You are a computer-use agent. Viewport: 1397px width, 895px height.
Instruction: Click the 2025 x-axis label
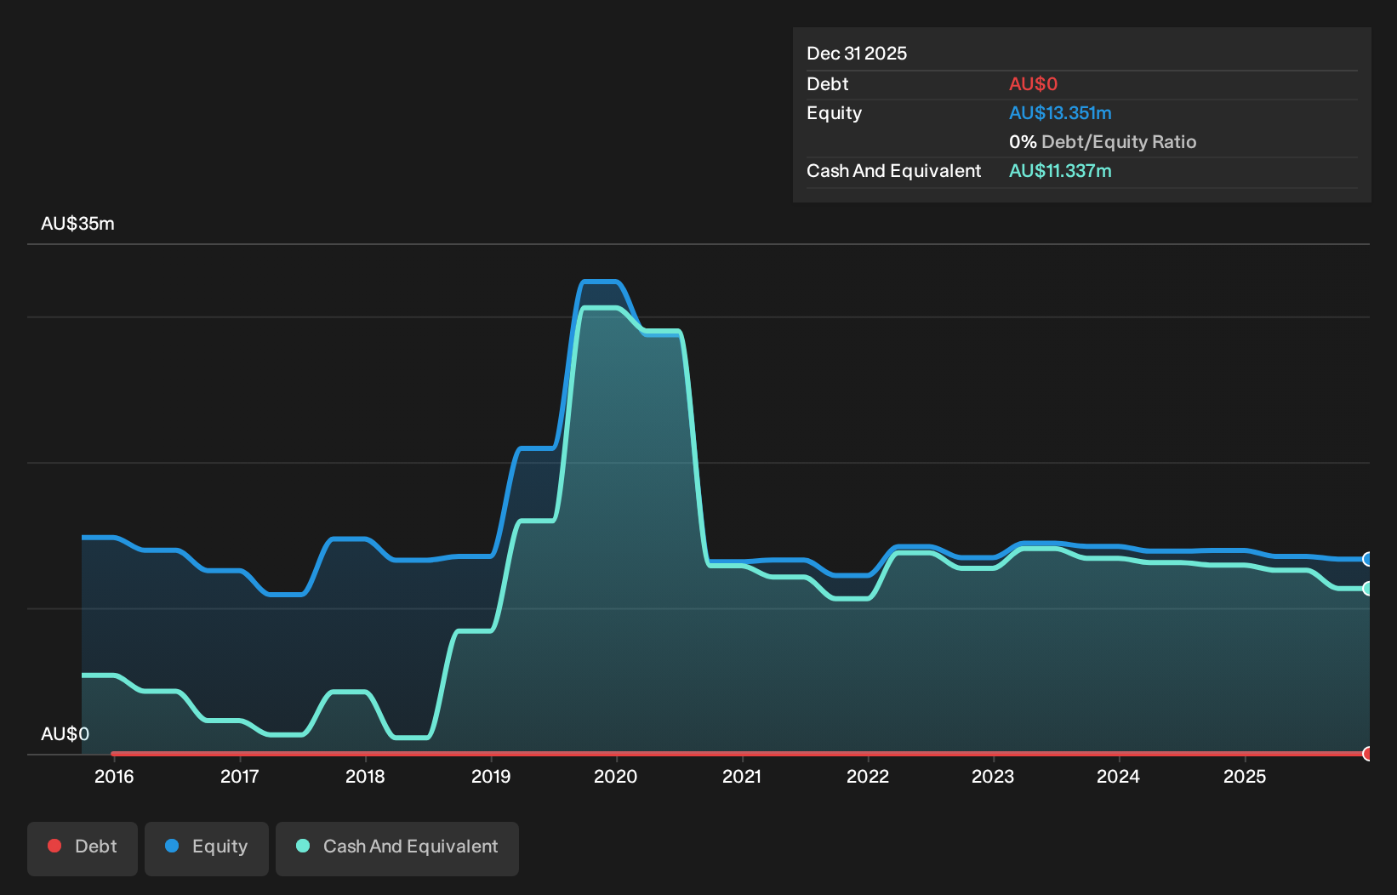pyautogui.click(x=1245, y=777)
